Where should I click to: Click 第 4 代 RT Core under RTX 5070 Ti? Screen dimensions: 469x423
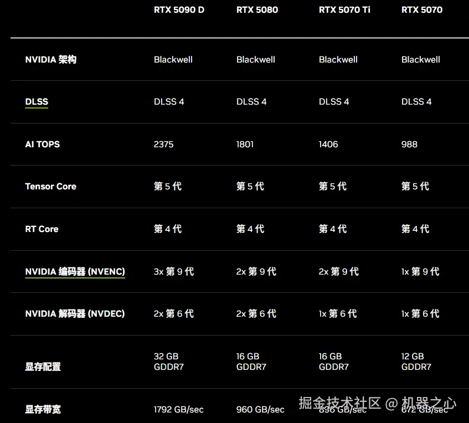coord(333,229)
